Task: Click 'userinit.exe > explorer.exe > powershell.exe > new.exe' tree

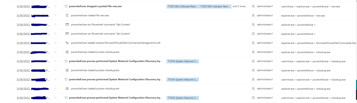Action: pyautogui.click(x=311, y=6)
